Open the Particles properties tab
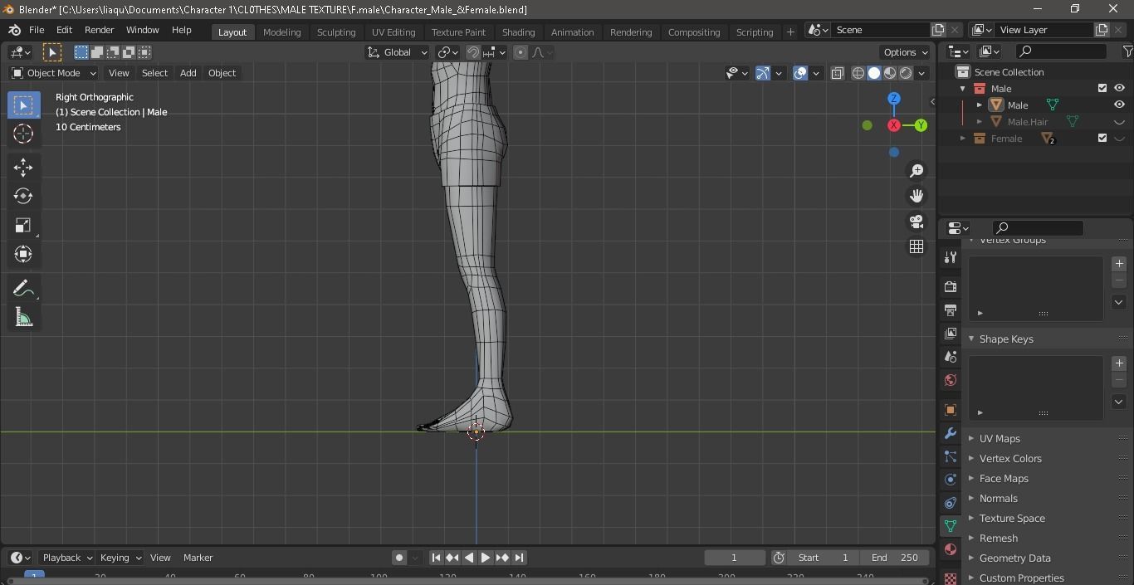The image size is (1134, 585). click(951, 456)
